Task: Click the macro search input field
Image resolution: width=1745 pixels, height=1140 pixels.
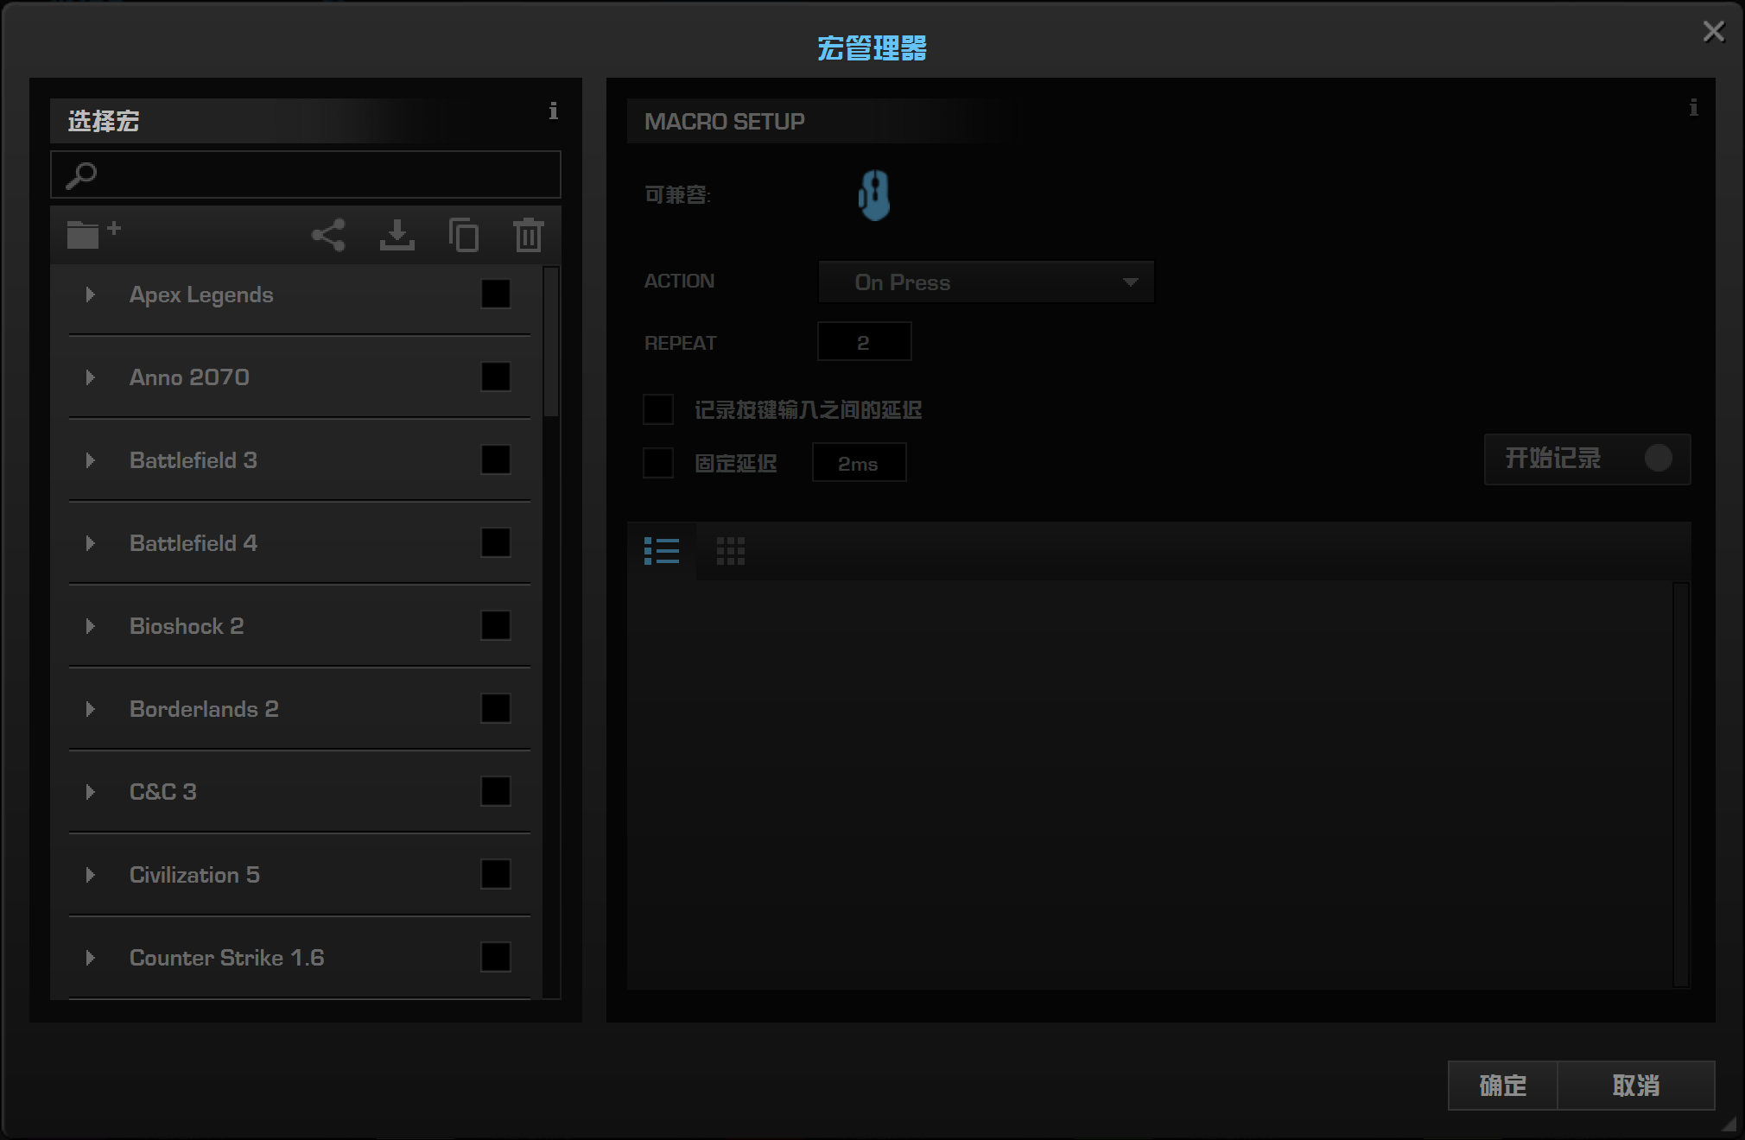Action: pyautogui.click(x=306, y=175)
